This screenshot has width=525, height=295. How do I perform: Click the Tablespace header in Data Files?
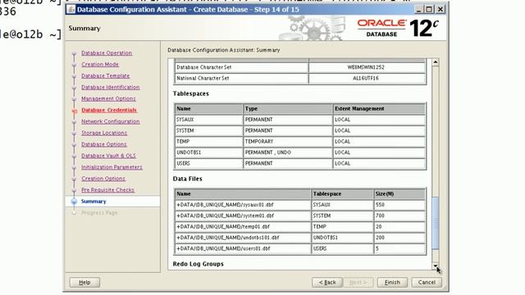342,194
